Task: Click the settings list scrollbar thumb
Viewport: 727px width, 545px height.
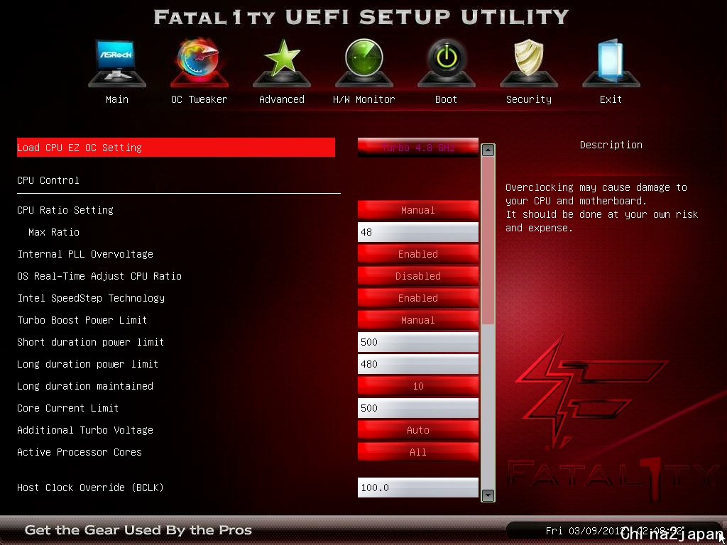Action: pyautogui.click(x=488, y=241)
